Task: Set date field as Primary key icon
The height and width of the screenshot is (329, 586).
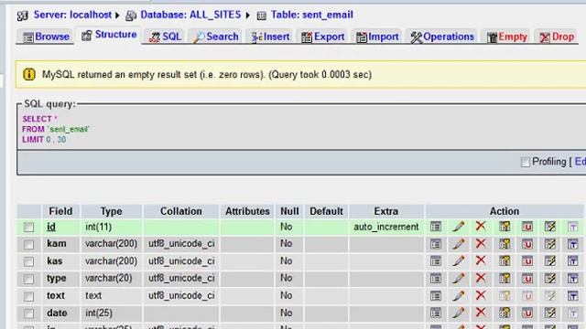Action: [x=505, y=313]
